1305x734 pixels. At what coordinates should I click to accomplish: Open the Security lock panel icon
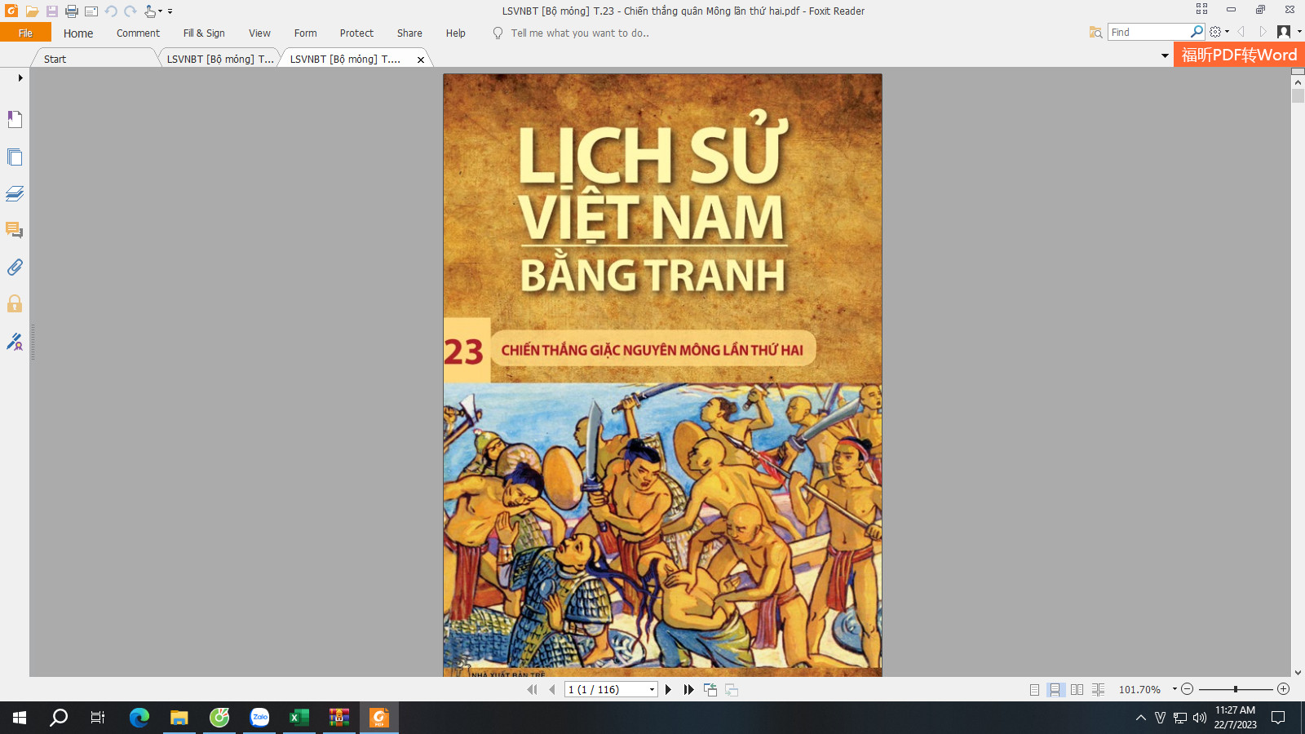pos(15,304)
